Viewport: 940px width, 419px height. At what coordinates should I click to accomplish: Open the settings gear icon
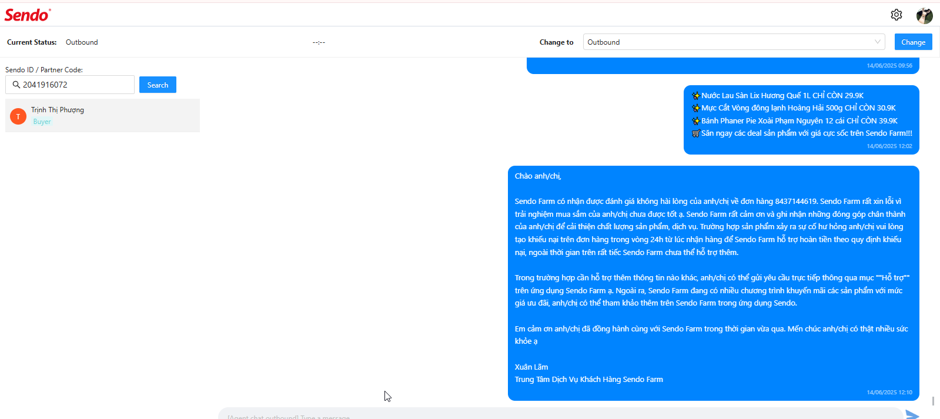point(896,15)
